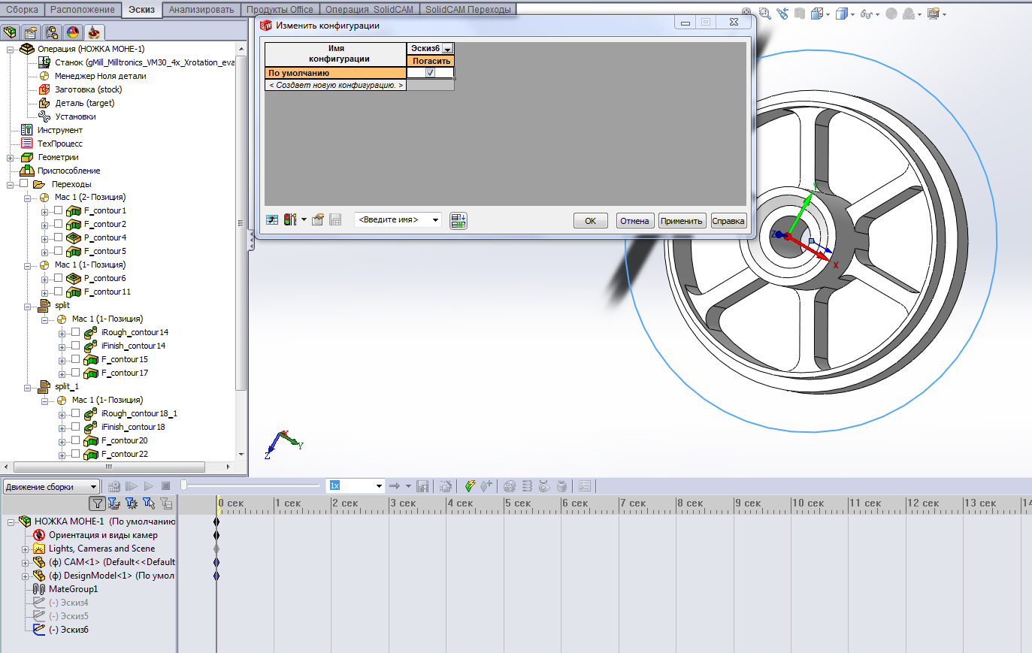The image size is (1032, 653).
Task: Click the Filter Selected cursor-funnel icon
Action: (149, 503)
